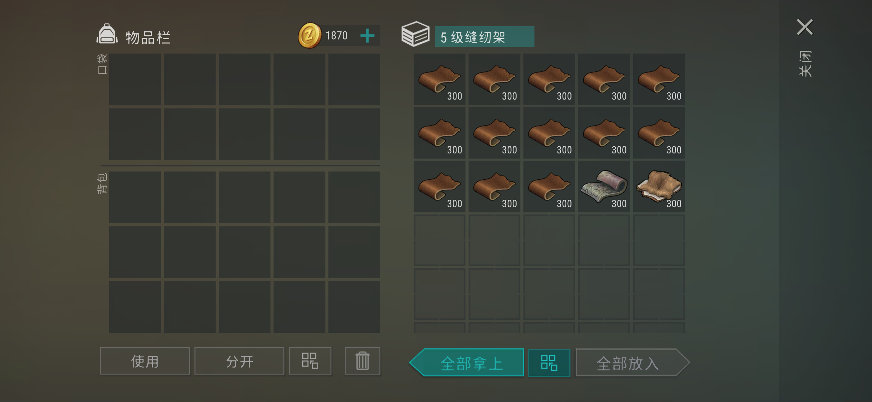Click the trash can delete icon
The width and height of the screenshot is (872, 402).
[x=362, y=361]
